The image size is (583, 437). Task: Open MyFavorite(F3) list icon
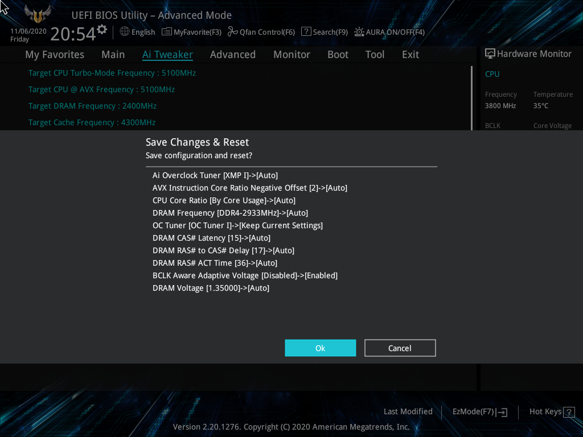[167, 32]
